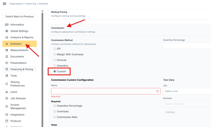Click the Analytics & Reports icon
Screen dimensions: 211x127
(x=7, y=37)
